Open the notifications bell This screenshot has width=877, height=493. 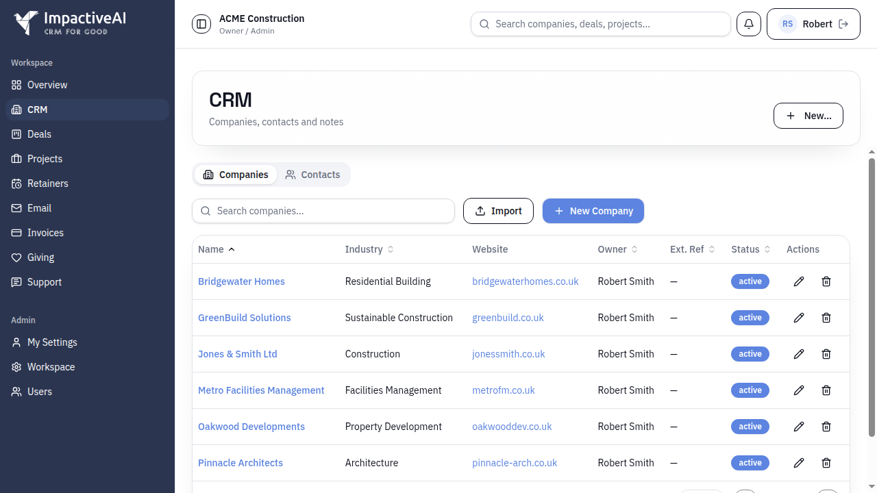click(x=748, y=24)
